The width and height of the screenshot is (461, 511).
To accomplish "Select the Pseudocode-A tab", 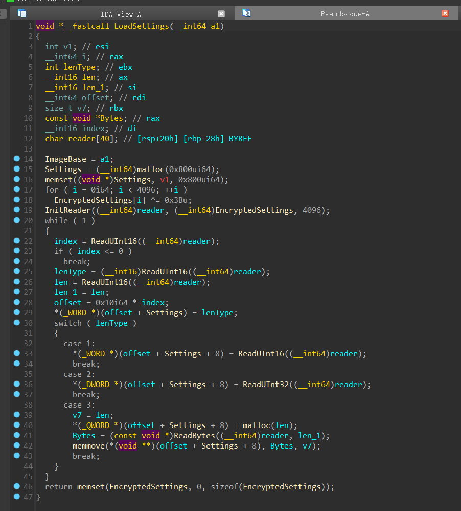I will tap(344, 14).
